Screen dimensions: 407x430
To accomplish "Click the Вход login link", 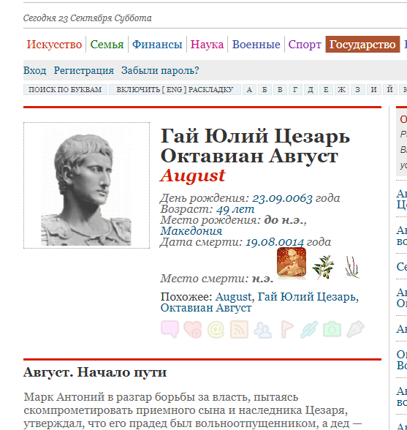I will (x=34, y=70).
